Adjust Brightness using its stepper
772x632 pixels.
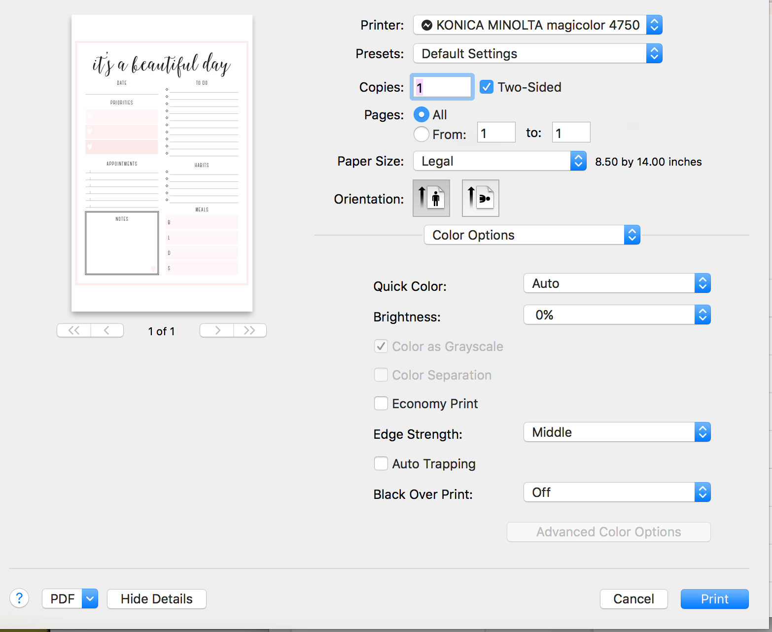point(702,315)
